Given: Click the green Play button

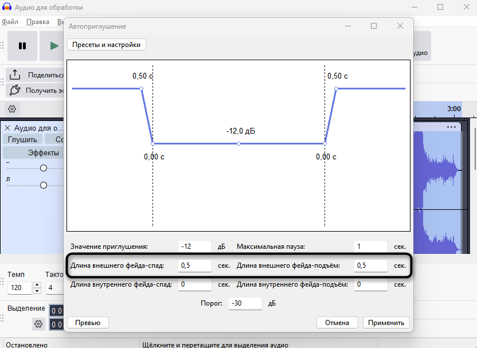Looking at the screenshot, I should pos(54,46).
